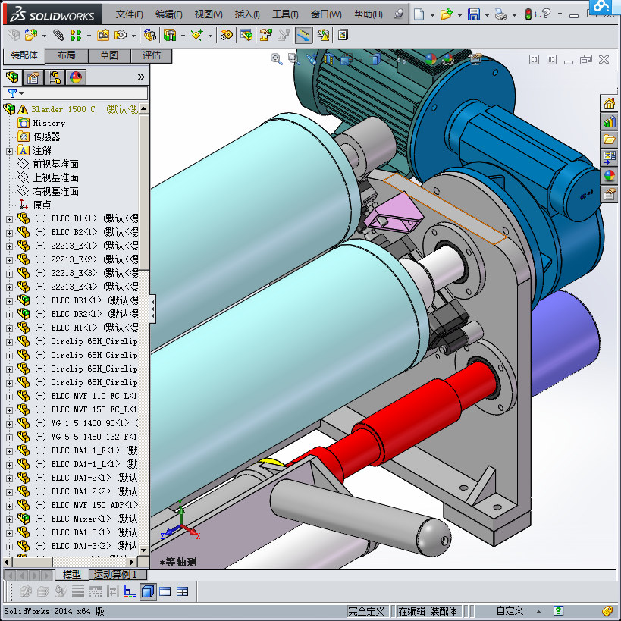Click the Open file folder icon

click(447, 14)
